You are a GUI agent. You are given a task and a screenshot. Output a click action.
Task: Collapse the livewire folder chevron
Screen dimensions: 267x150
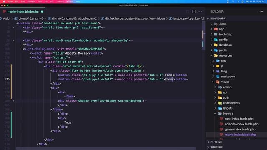(215, 113)
